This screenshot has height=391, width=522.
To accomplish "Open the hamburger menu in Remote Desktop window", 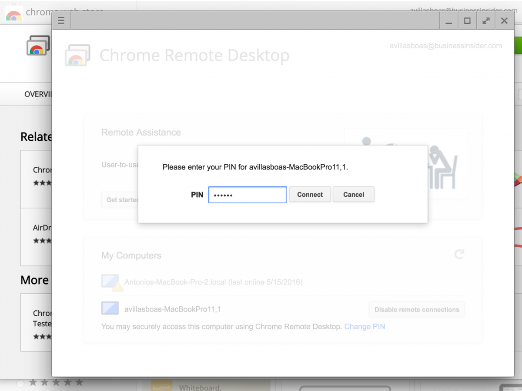I will (x=61, y=20).
